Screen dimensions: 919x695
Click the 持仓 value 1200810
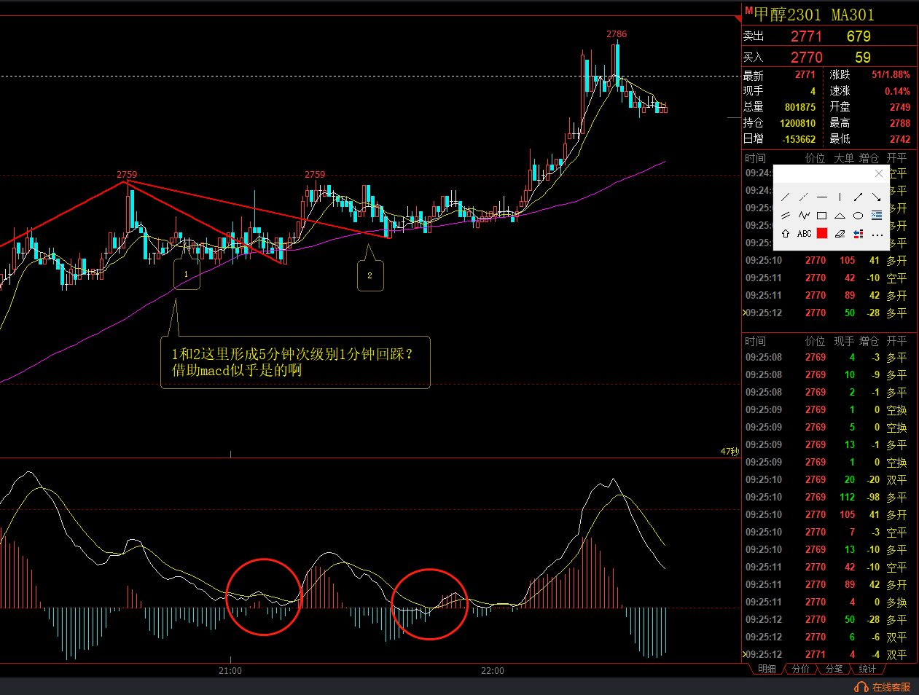click(798, 123)
